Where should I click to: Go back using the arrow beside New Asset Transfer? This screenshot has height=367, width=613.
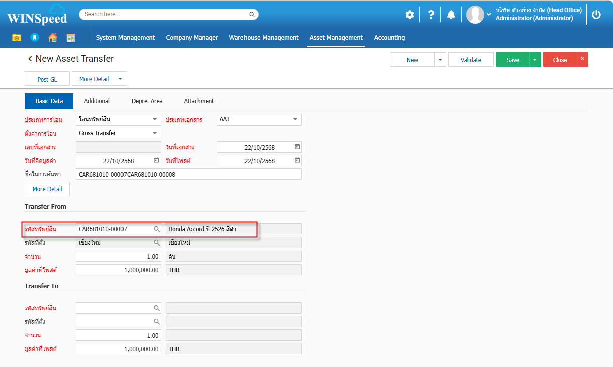tap(30, 59)
